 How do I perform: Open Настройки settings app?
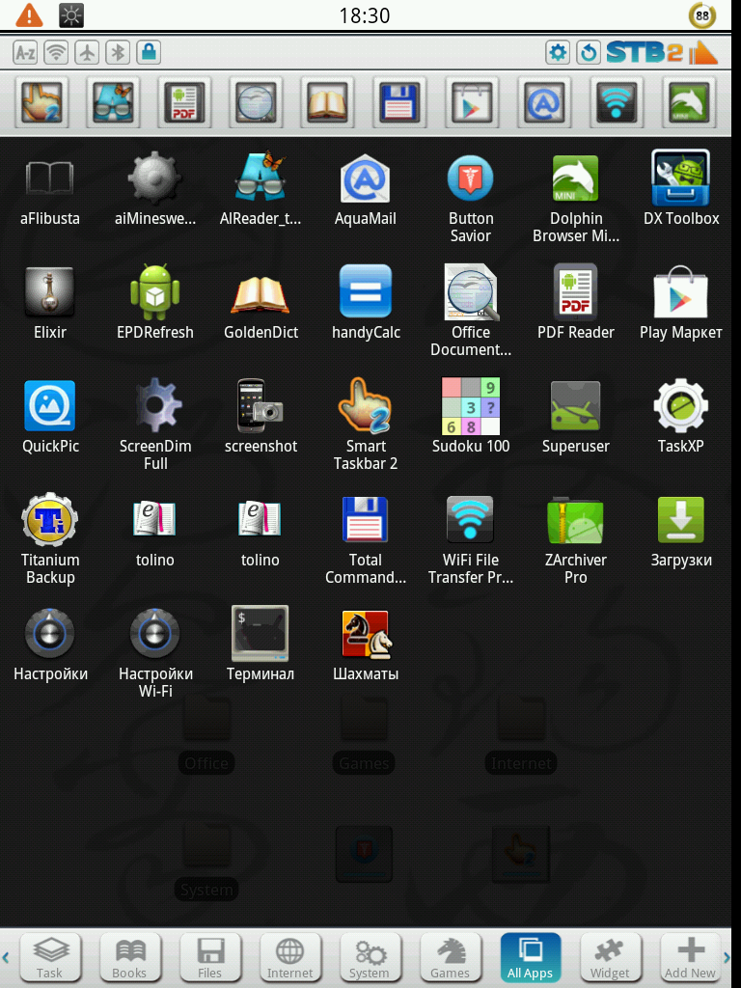pyautogui.click(x=50, y=645)
